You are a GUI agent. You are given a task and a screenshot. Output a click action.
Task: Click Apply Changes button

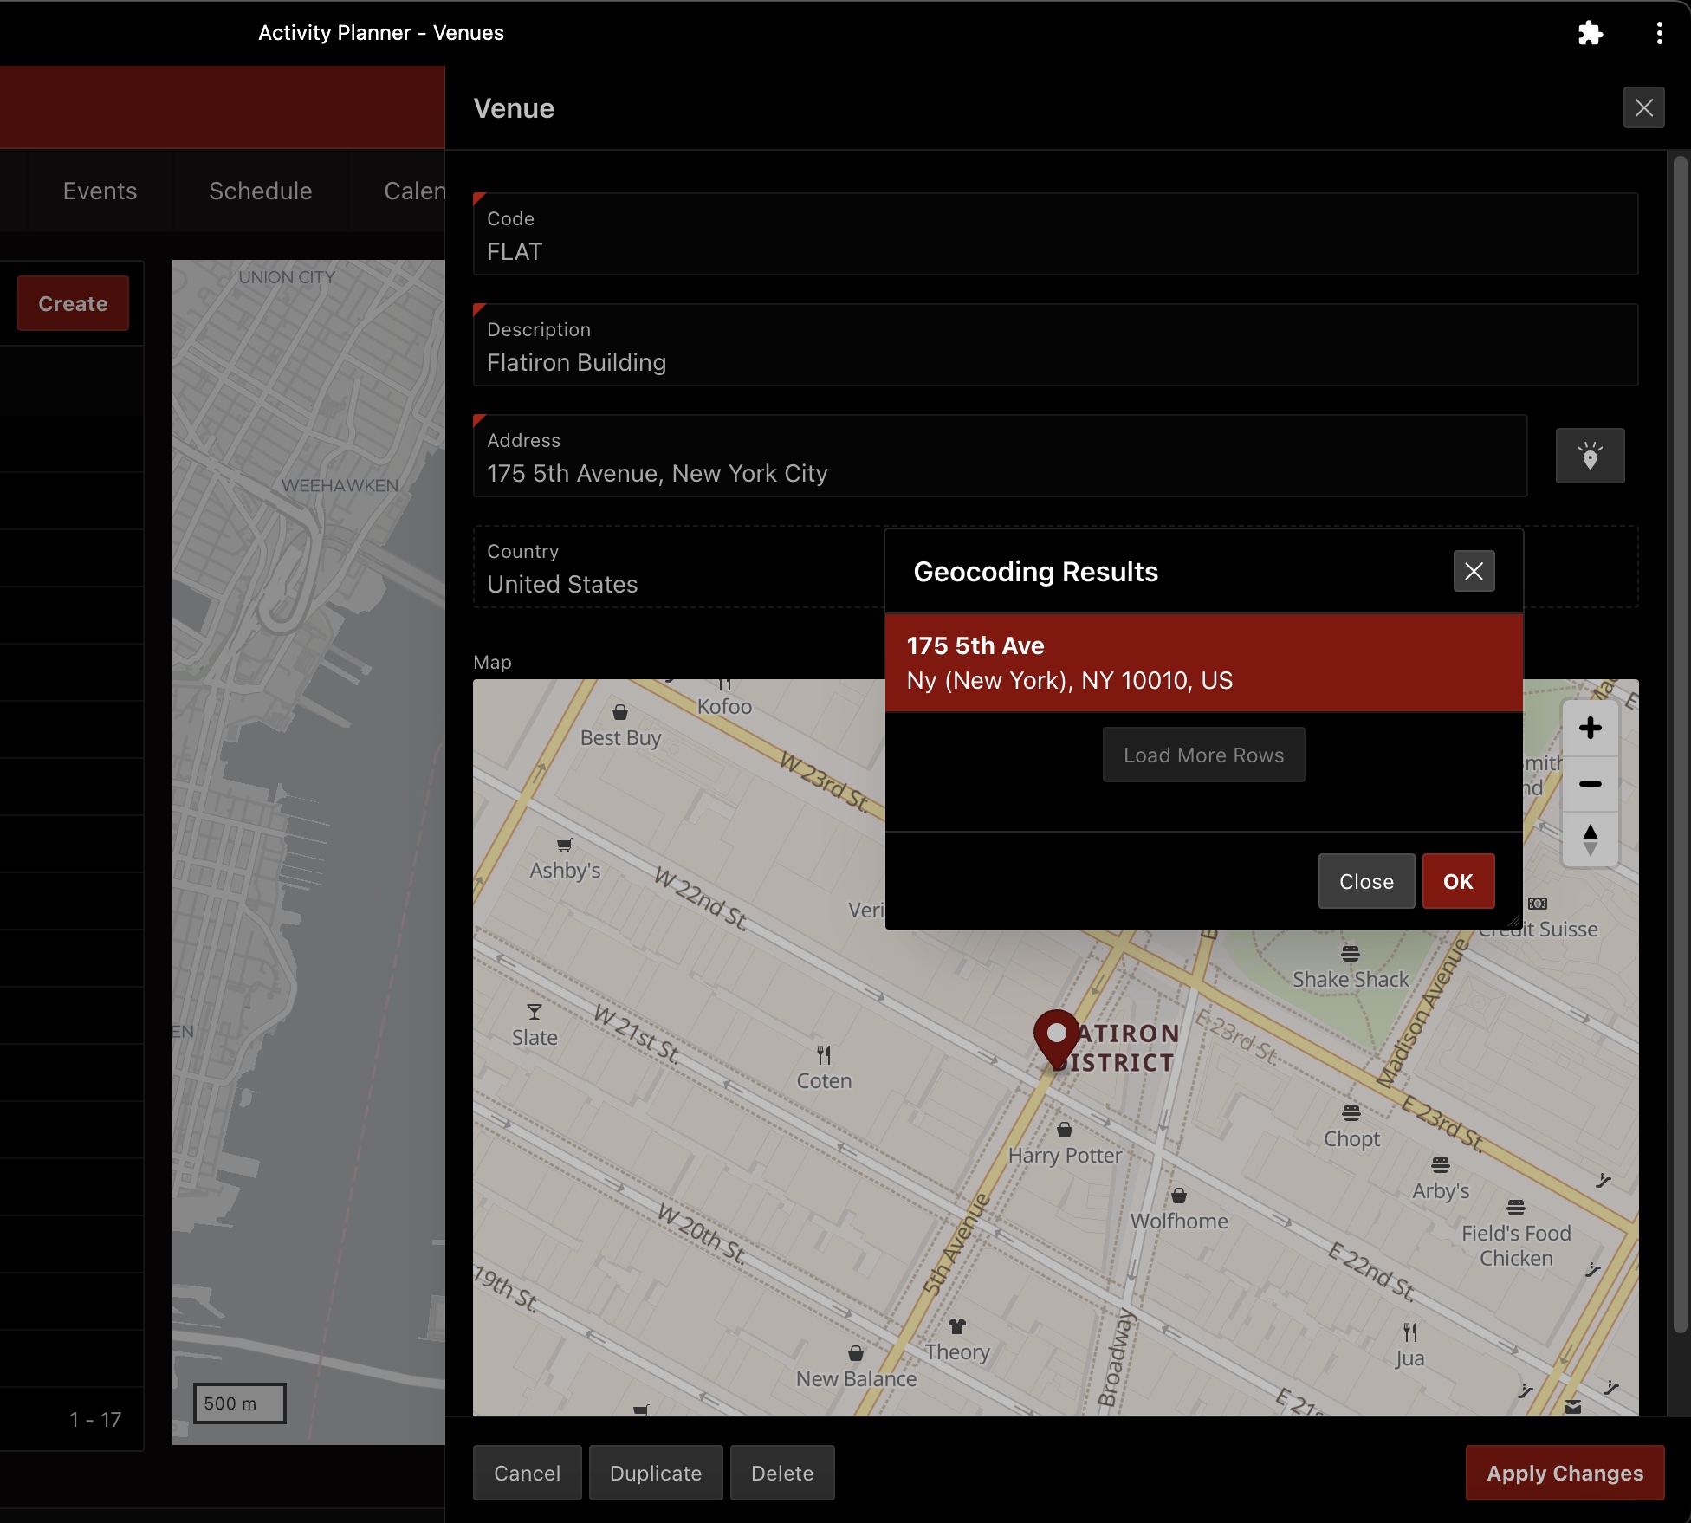pos(1564,1473)
